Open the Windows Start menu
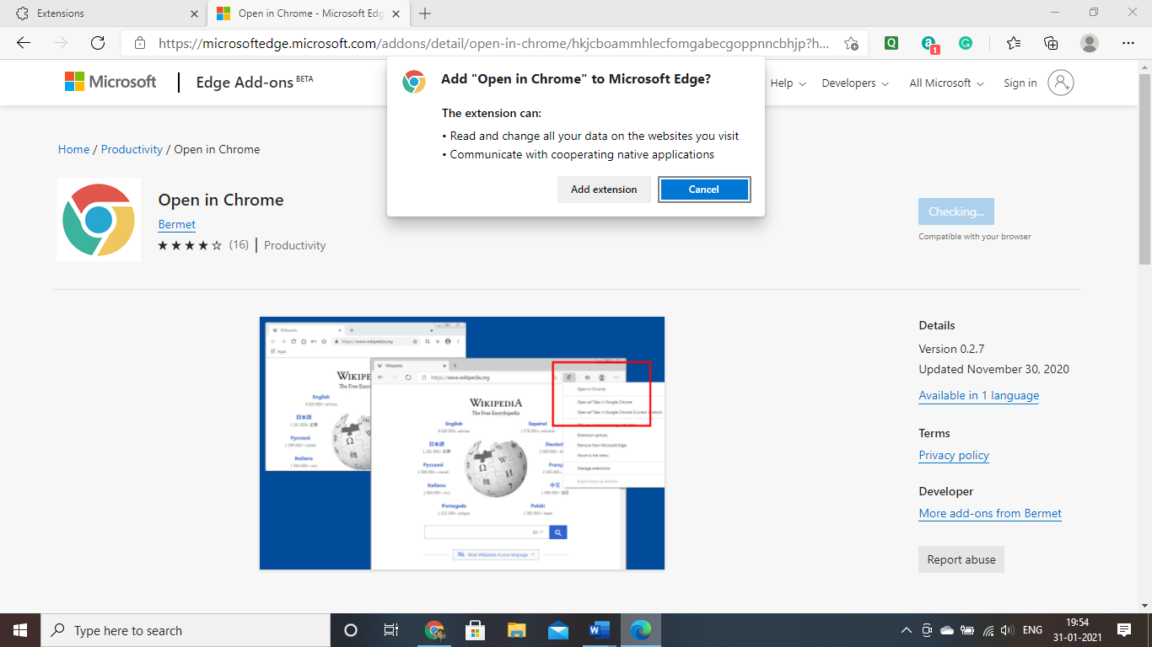1152x647 pixels. (x=20, y=630)
